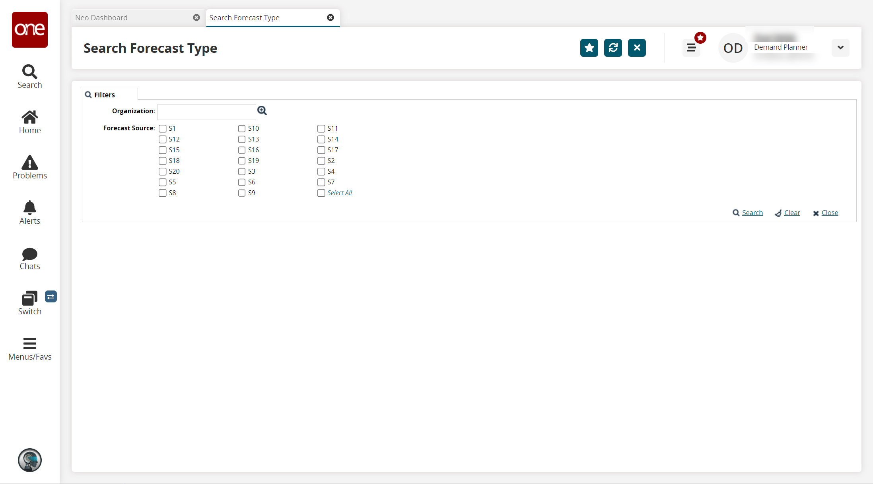Click the hamburger menu icon
The height and width of the screenshot is (484, 873).
pyautogui.click(x=690, y=46)
